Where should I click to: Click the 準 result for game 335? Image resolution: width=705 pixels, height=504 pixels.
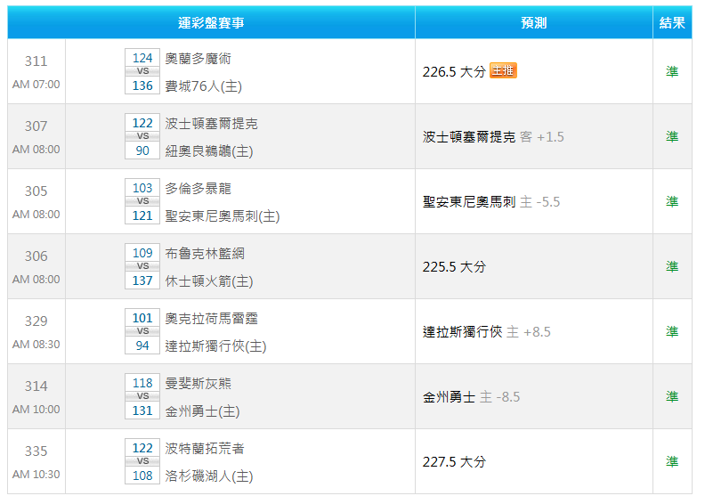[x=672, y=462]
